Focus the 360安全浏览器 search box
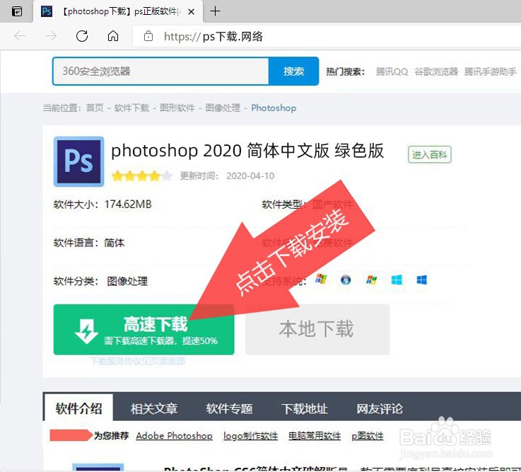The height and width of the screenshot is (472, 521). pos(160,71)
